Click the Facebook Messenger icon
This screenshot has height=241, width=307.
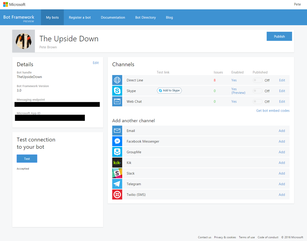[x=117, y=141]
